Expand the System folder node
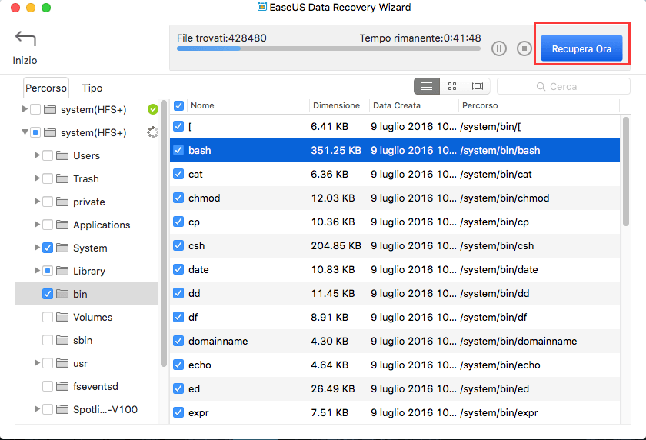Image resolution: width=646 pixels, height=440 pixels. click(37, 247)
